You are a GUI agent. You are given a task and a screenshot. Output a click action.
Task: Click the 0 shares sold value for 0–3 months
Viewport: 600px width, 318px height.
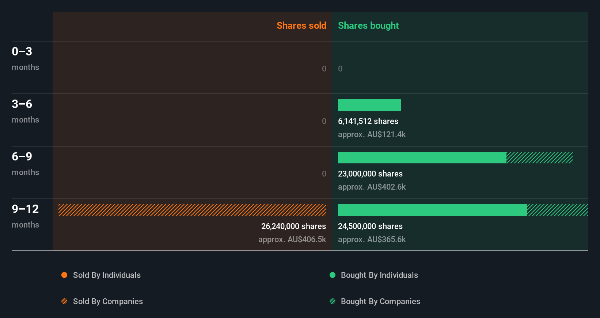[324, 69]
